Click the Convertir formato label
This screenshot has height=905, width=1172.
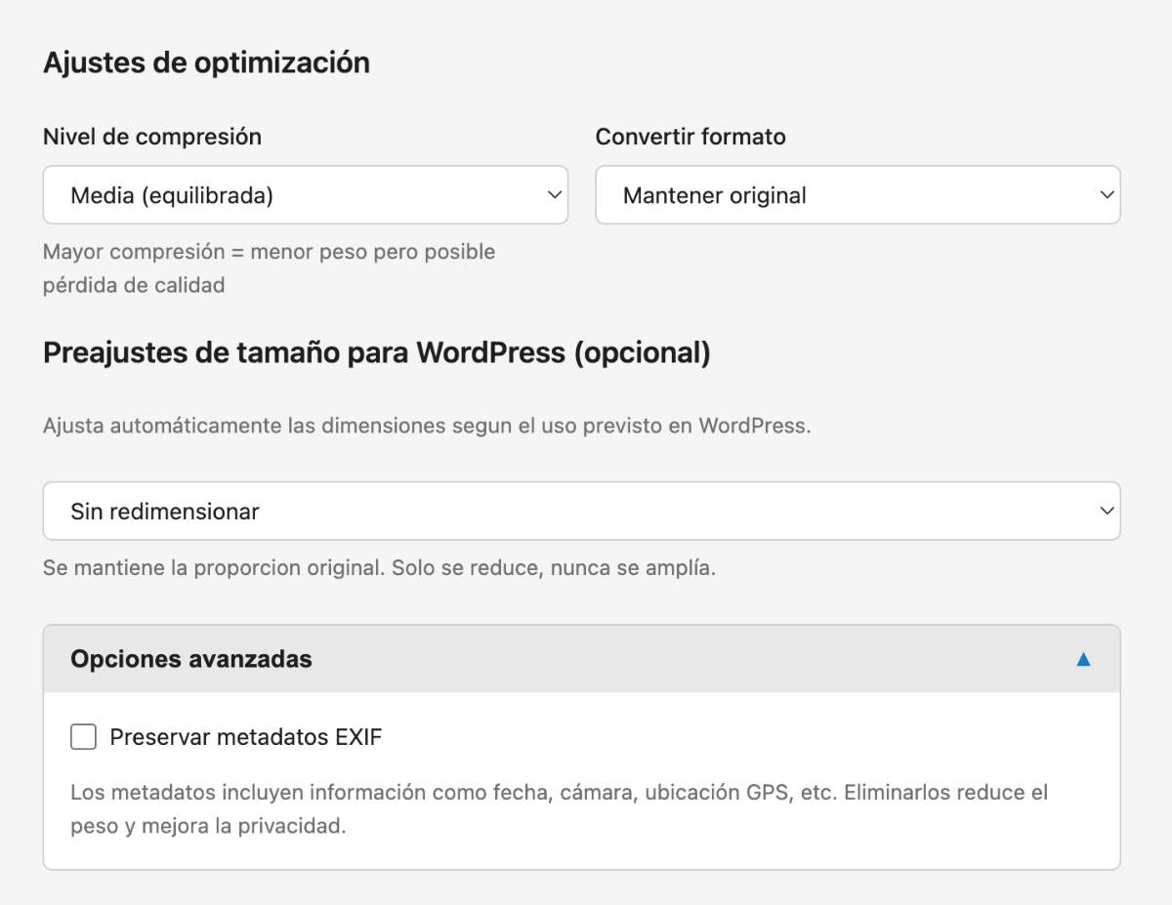click(x=690, y=137)
